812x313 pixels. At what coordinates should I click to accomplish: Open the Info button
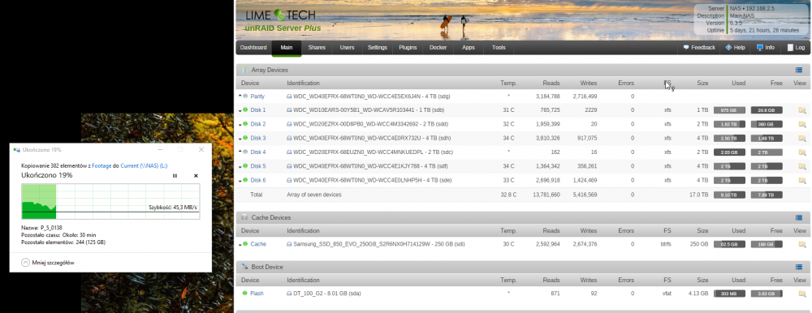coord(766,48)
